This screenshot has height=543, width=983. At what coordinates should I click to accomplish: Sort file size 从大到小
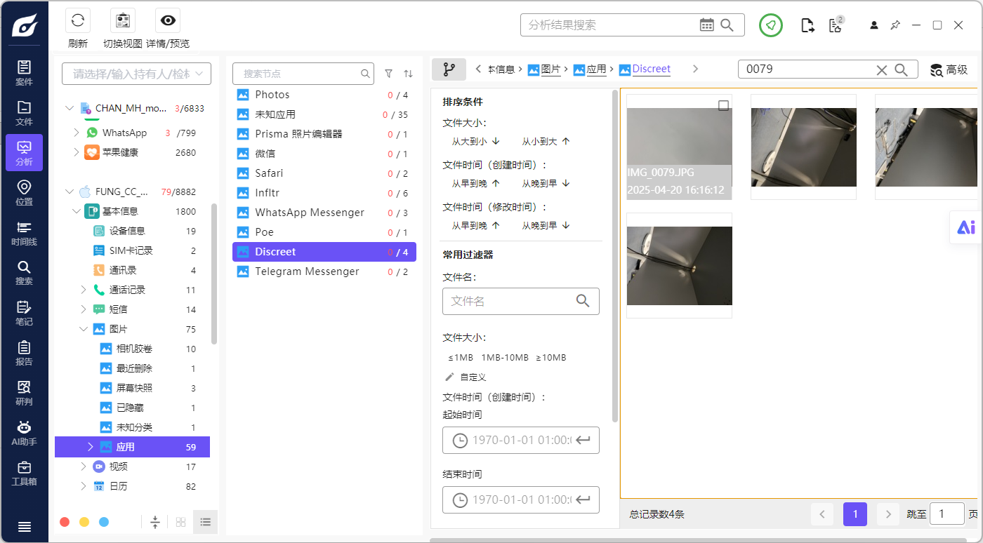point(475,141)
